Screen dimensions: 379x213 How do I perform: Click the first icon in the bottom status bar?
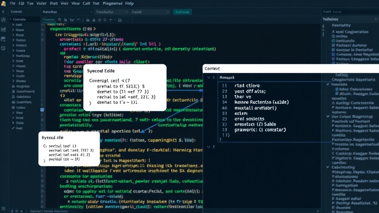click(x=12, y=211)
